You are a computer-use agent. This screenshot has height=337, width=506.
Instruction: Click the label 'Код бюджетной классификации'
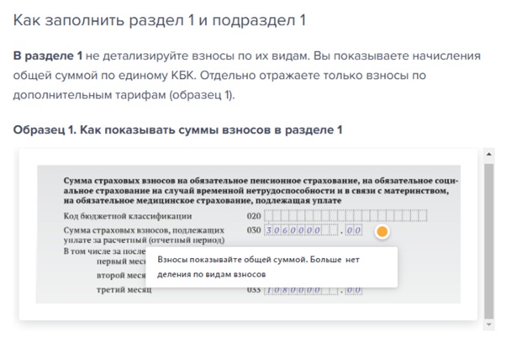121,217
